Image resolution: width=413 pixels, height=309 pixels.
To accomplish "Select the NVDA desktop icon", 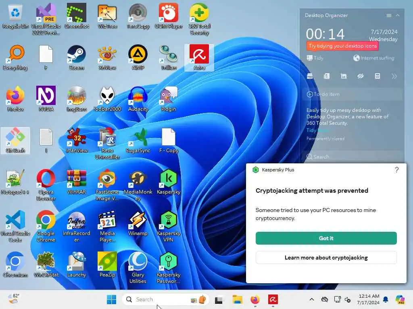I will tap(46, 99).
